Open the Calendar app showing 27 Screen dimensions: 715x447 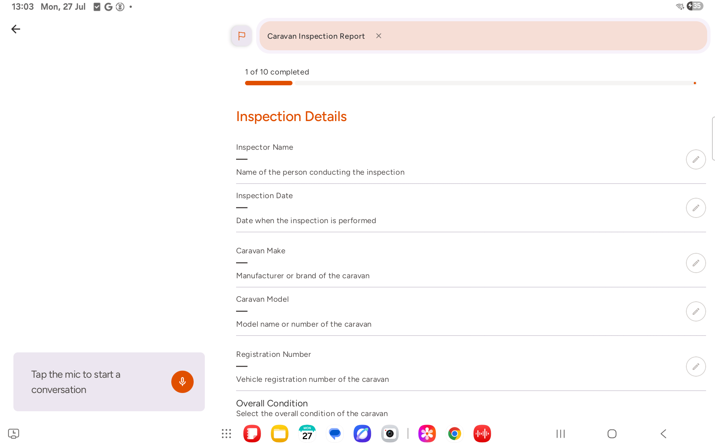(307, 434)
